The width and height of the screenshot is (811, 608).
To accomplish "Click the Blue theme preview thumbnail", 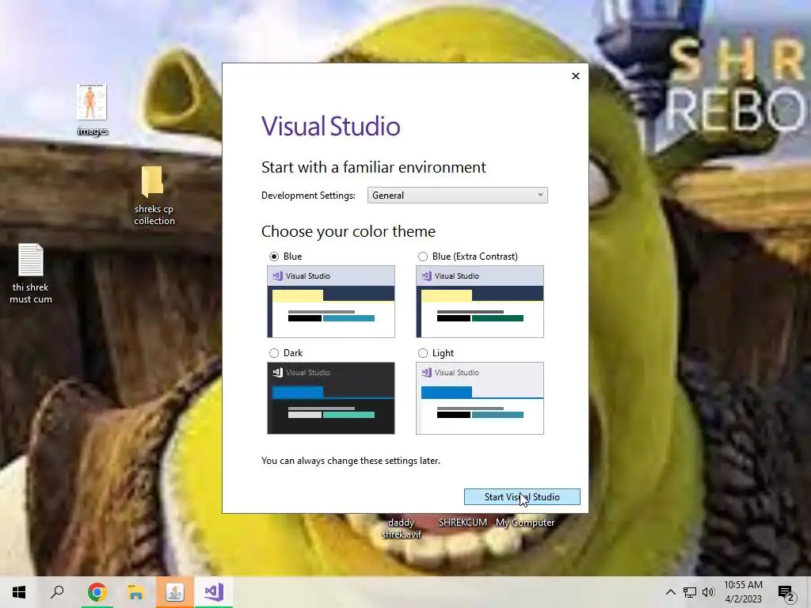I will (331, 302).
